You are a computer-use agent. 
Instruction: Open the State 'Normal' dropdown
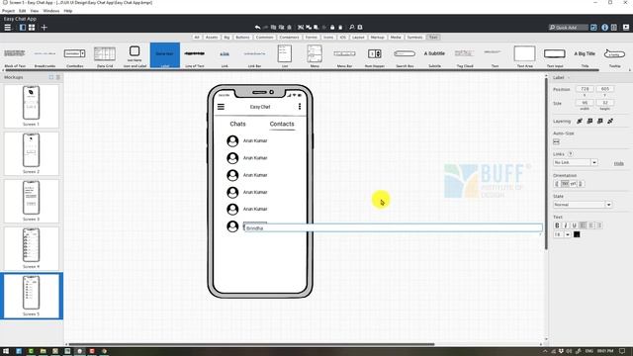point(583,205)
